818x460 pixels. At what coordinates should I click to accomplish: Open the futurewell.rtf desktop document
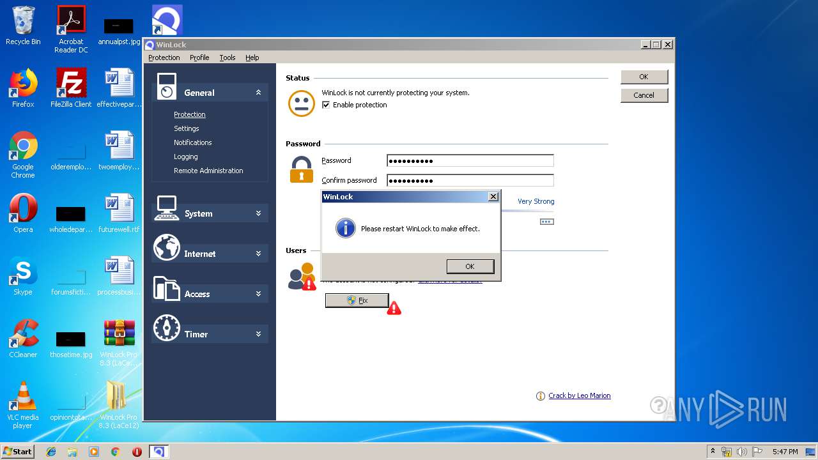click(x=119, y=213)
